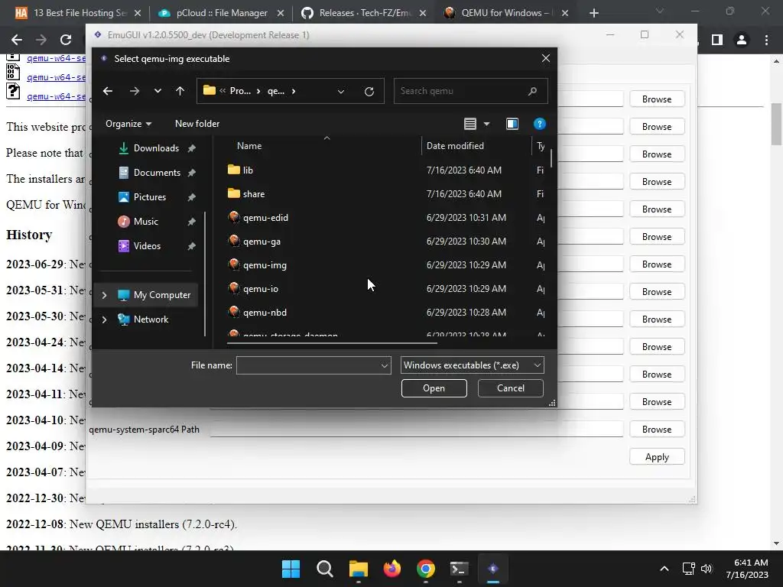The width and height of the screenshot is (783, 587).
Task: Open the view options dropdown arrow
Action: click(x=486, y=124)
